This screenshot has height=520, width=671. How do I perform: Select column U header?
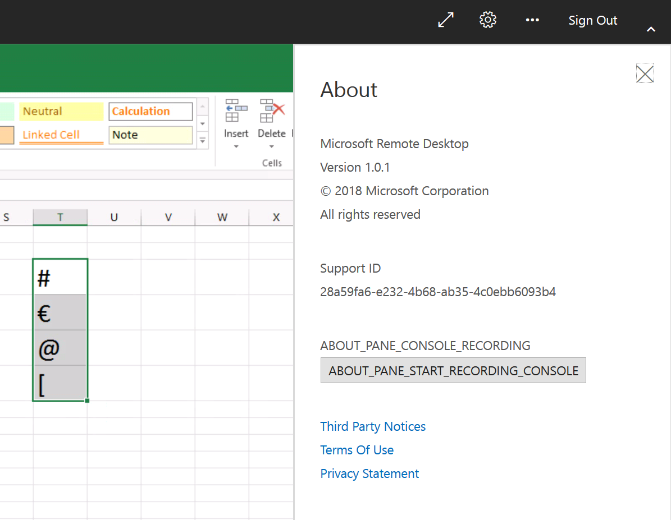pos(114,218)
